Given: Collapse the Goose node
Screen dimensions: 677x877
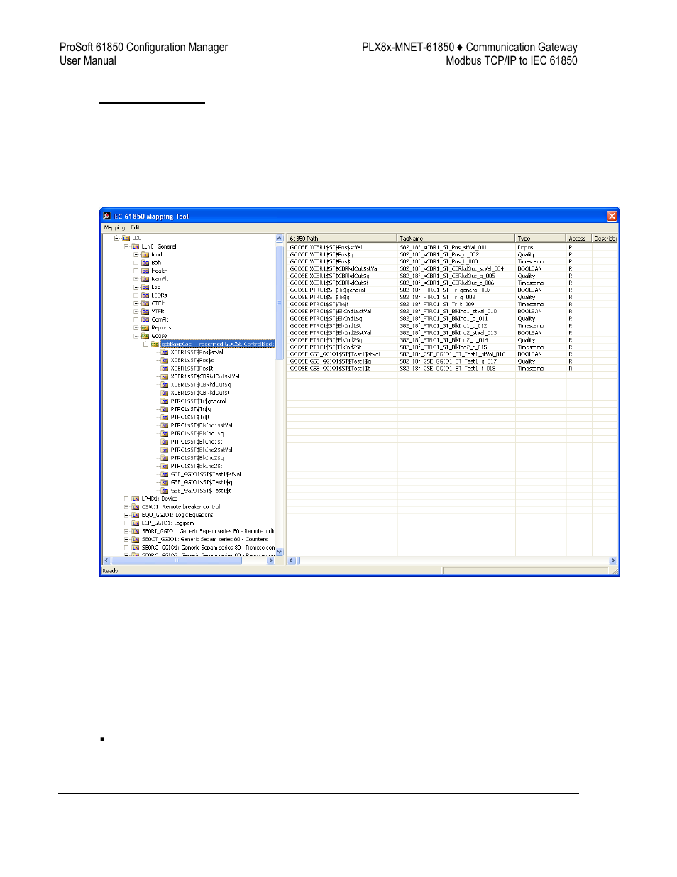Looking at the screenshot, I should [136, 336].
